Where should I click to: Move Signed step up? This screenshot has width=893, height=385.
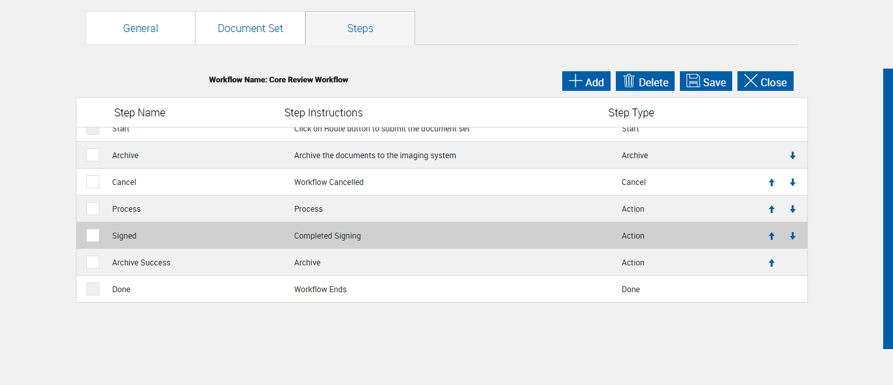pos(771,236)
